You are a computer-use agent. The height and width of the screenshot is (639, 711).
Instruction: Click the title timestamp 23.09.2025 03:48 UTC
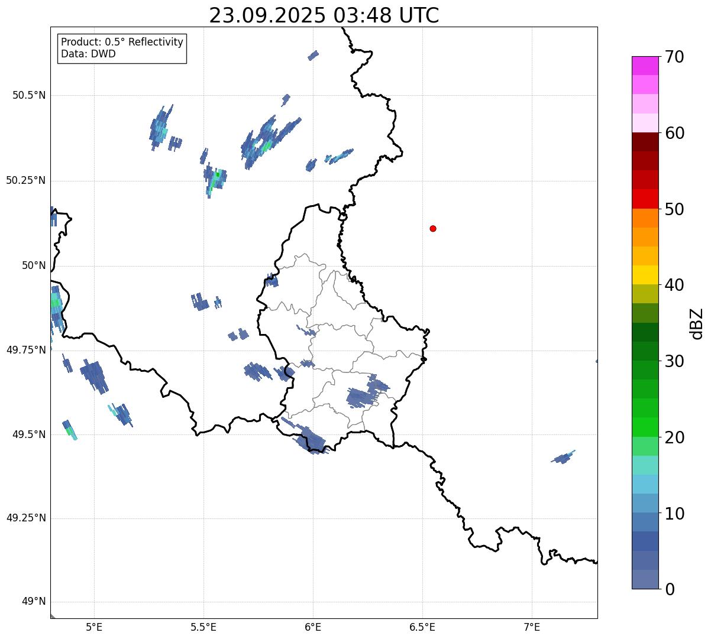click(x=324, y=15)
